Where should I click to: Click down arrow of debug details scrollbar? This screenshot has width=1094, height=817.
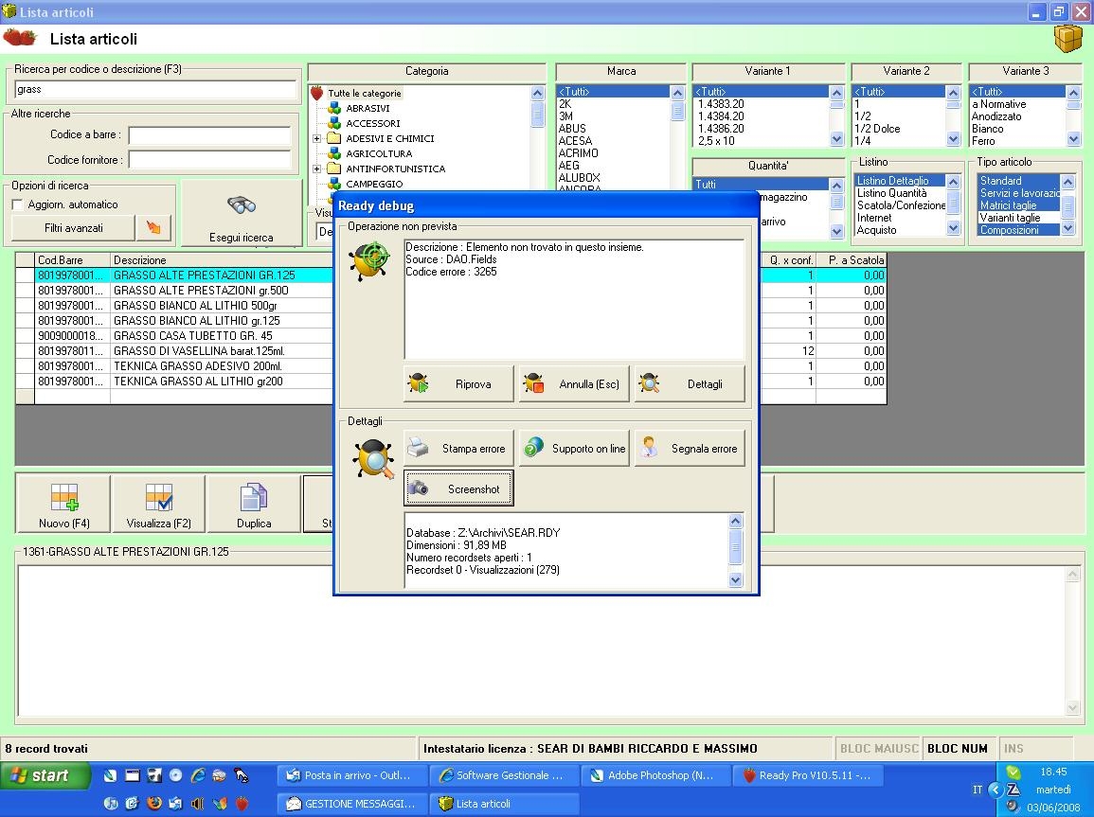coord(735,580)
